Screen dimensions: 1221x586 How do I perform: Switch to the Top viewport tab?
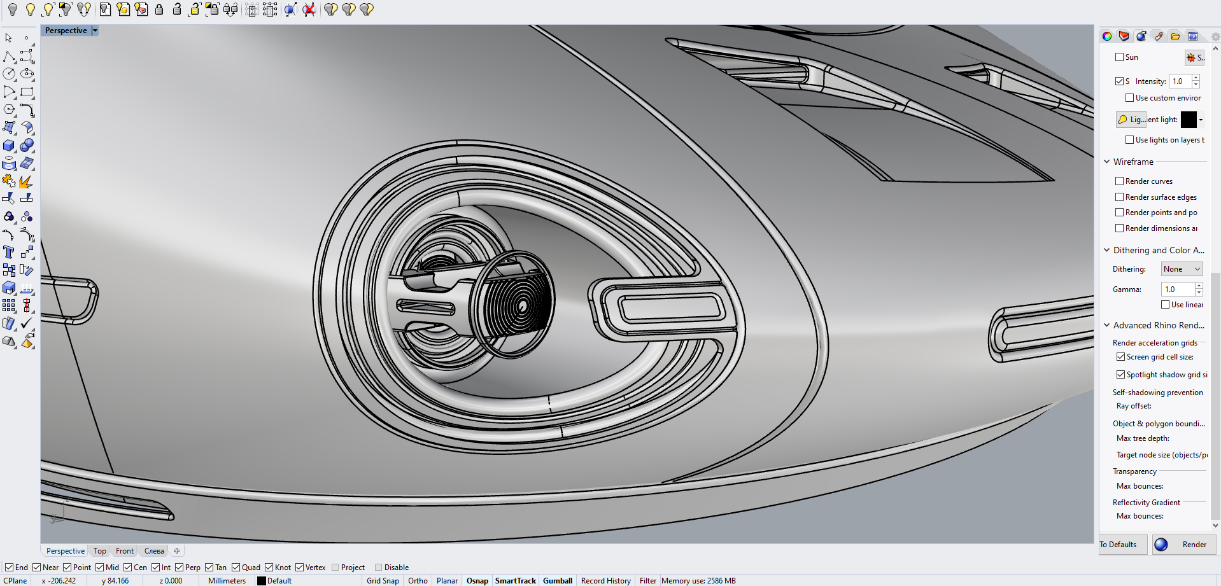(99, 550)
